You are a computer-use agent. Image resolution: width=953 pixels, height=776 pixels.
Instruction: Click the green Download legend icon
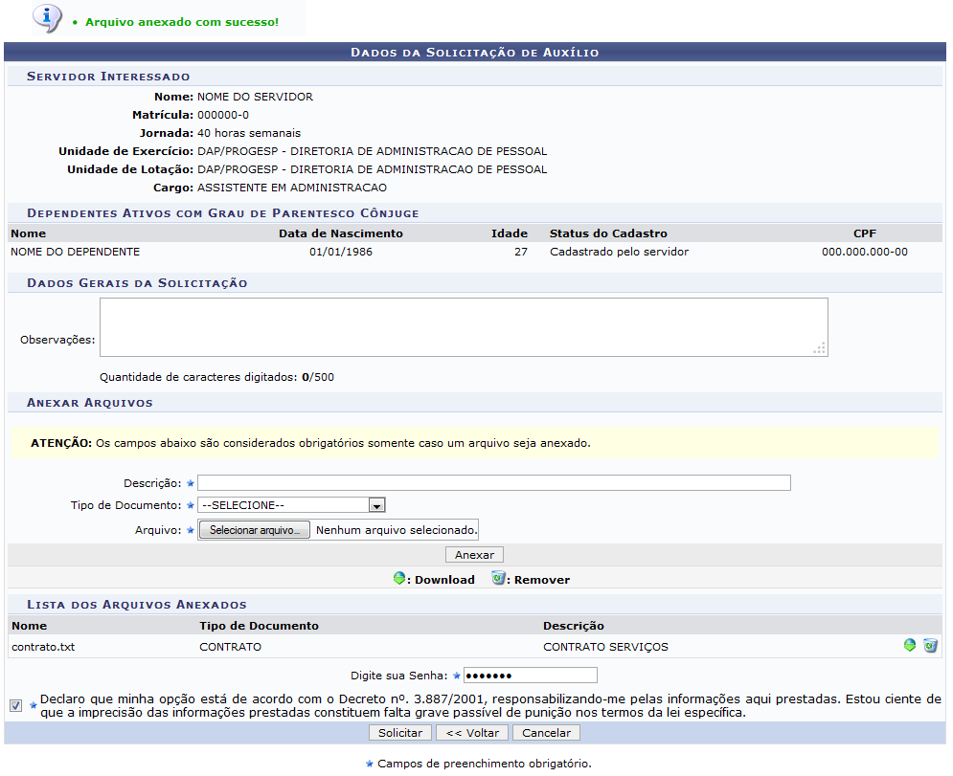400,579
